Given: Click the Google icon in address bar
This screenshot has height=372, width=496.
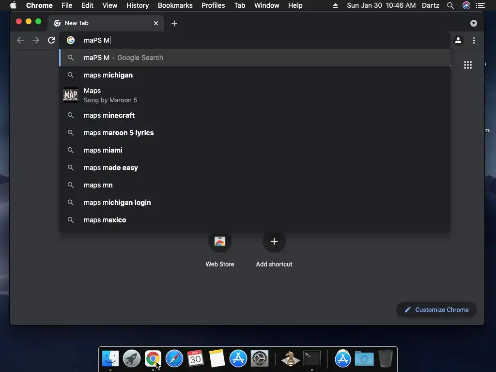Looking at the screenshot, I should point(71,40).
